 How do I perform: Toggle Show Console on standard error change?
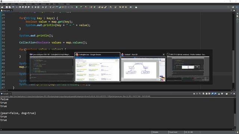click(x=215, y=94)
